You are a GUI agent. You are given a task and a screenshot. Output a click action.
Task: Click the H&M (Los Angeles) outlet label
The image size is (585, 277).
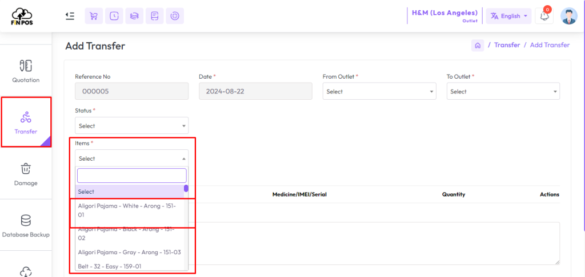tap(444, 13)
